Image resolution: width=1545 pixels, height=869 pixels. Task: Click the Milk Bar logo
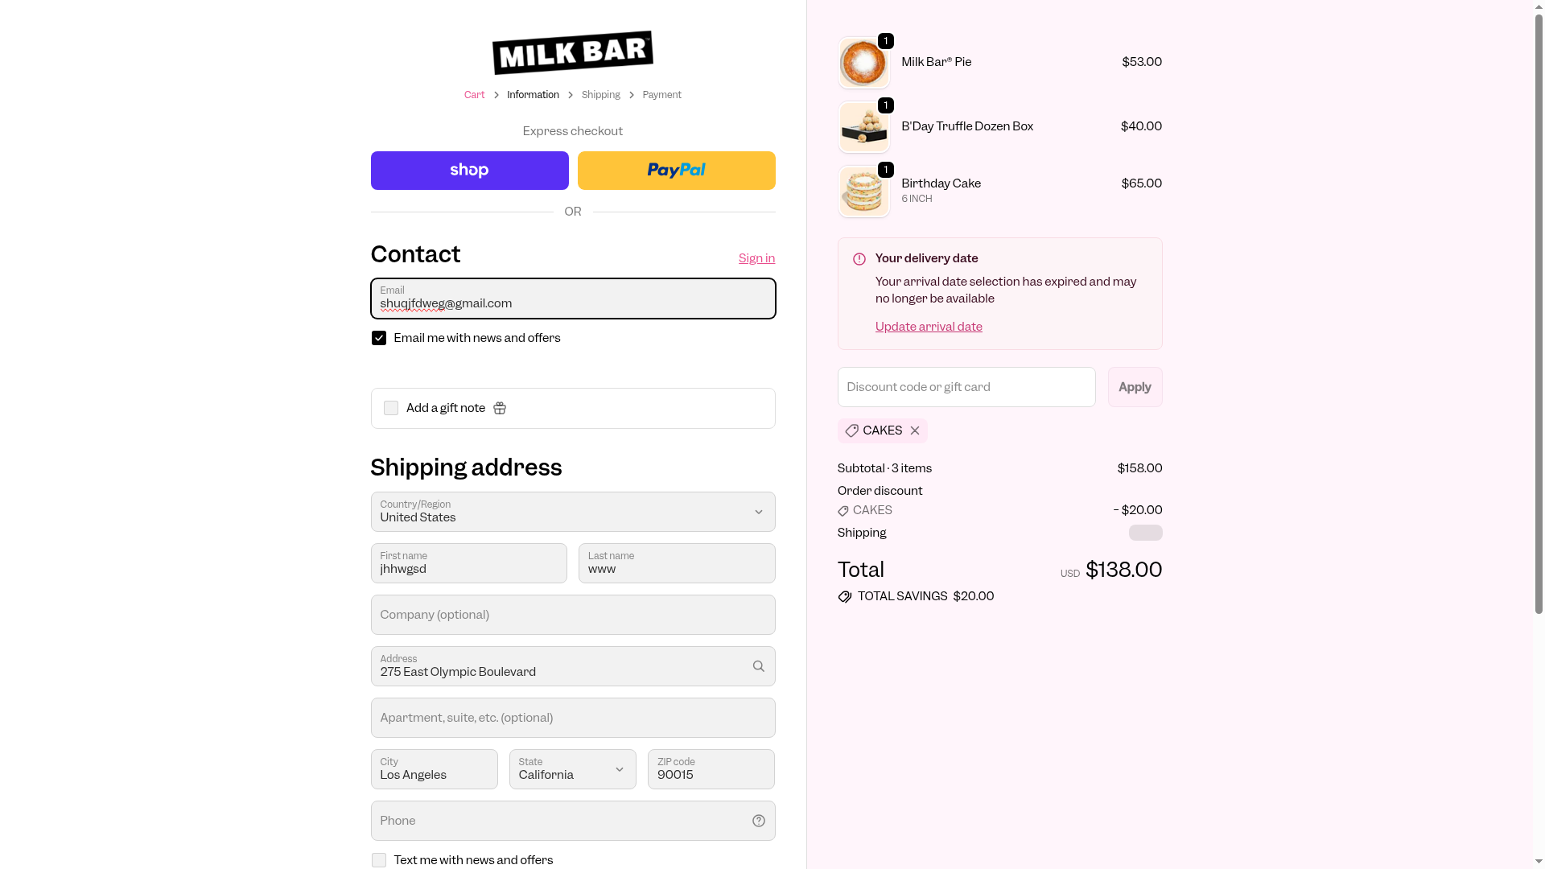click(572, 53)
